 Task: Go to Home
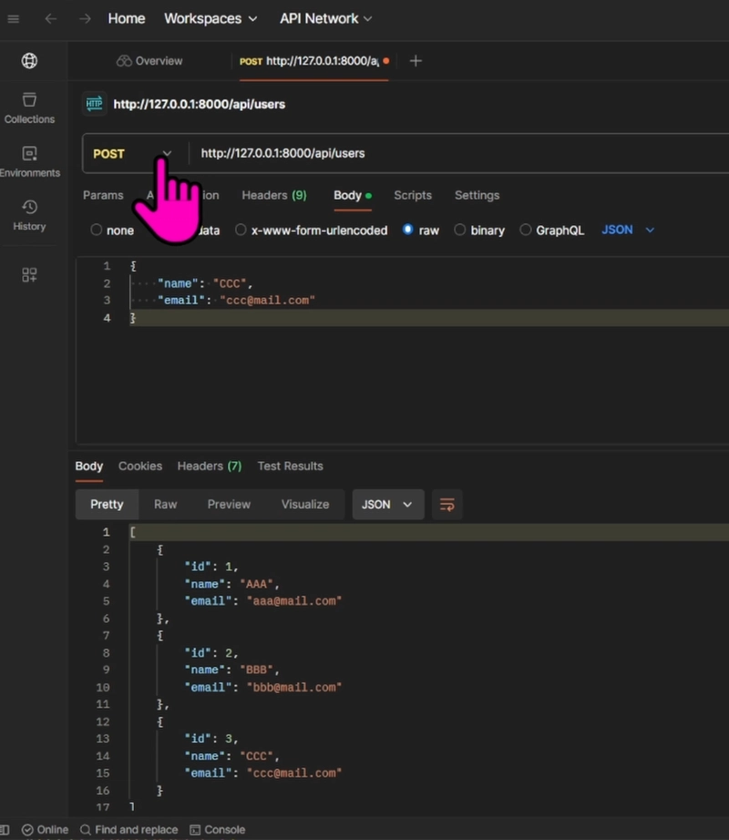tap(127, 19)
